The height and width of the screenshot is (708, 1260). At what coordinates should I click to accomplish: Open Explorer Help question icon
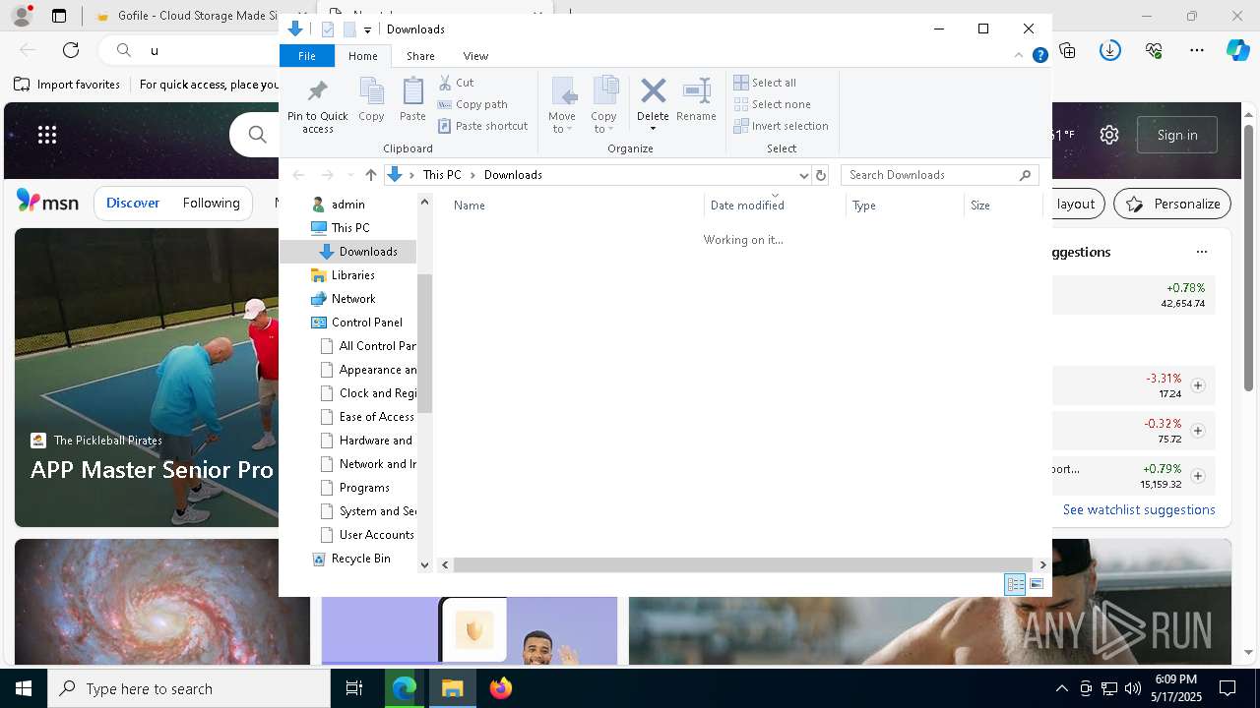(1039, 56)
